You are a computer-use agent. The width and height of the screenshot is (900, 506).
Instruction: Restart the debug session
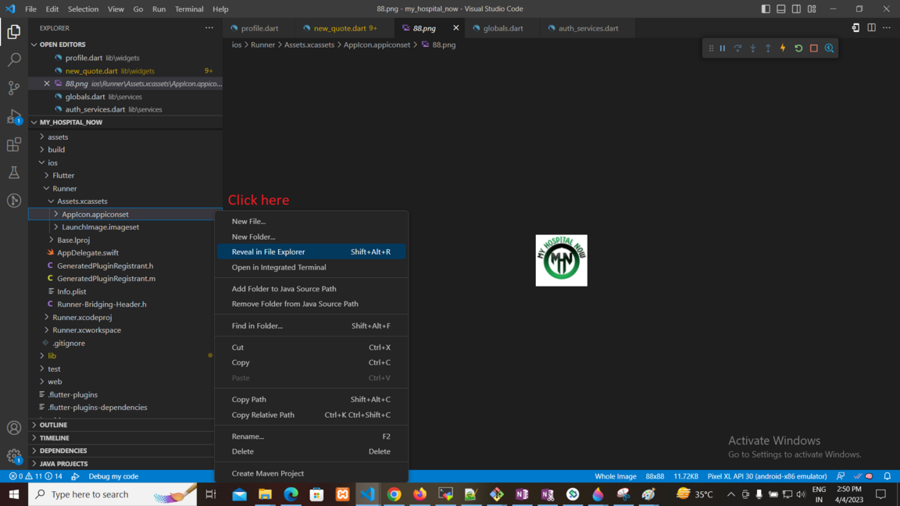(x=798, y=48)
